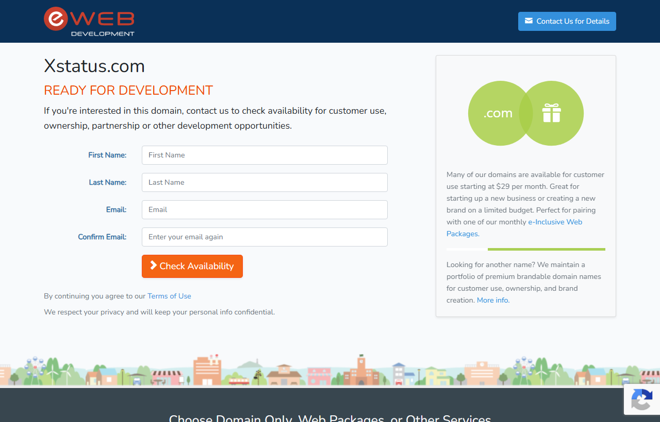660x422 pixels.
Task: Click the Confirm Email label
Action: pyautogui.click(x=102, y=237)
